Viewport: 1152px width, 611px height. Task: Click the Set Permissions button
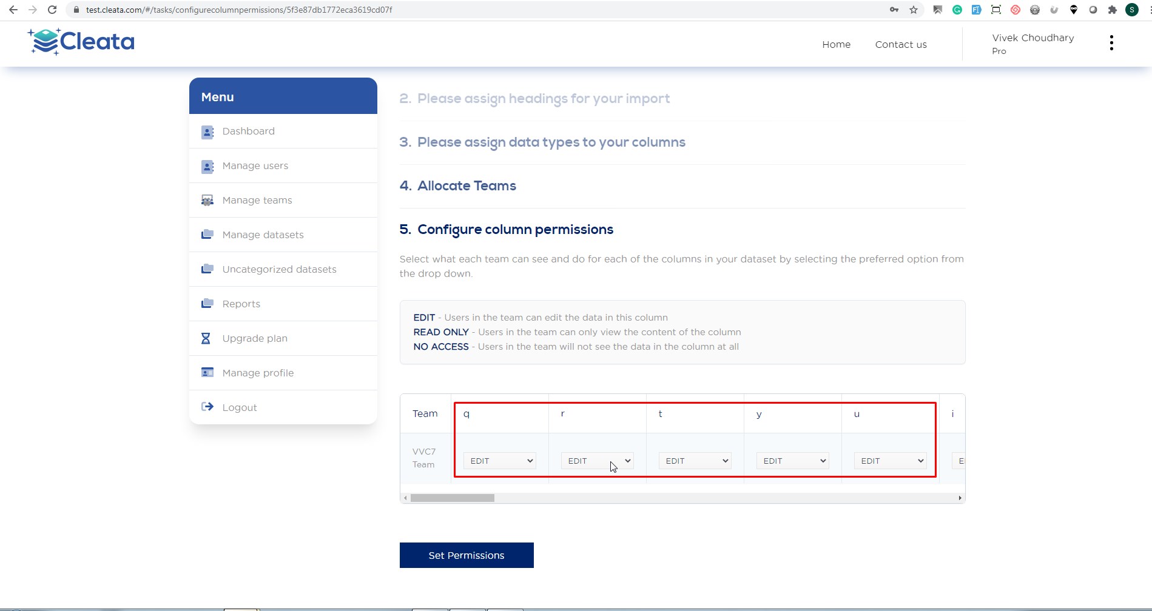[466, 555]
